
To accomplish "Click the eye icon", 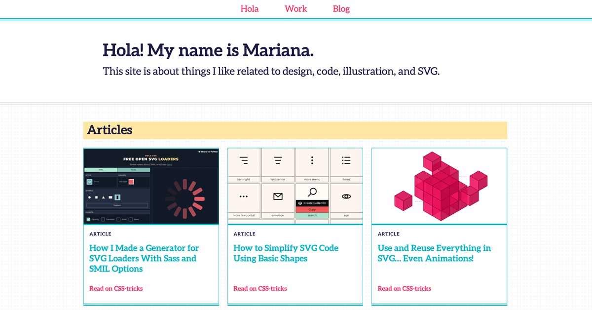I will (x=346, y=196).
